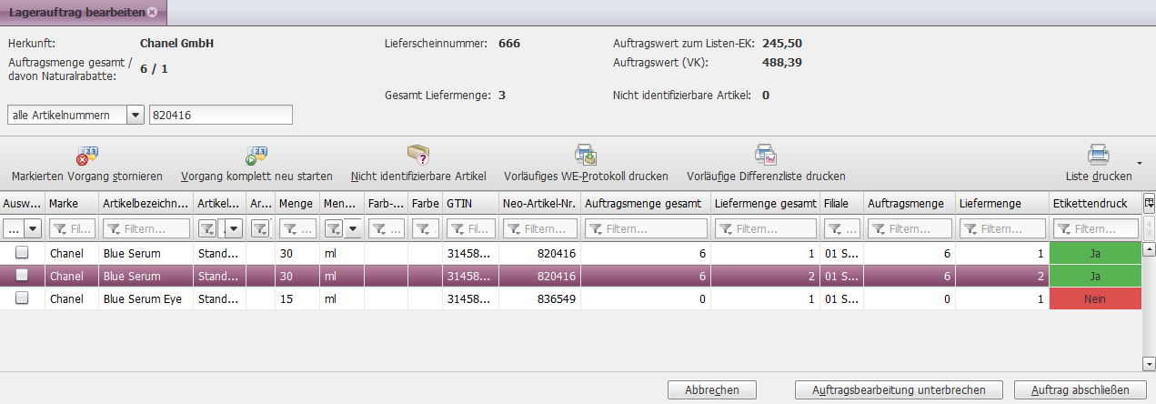Screen dimensions: 1156x404
Task: Sort by the Neo-Artikel-Nr. column header
Action: (x=538, y=203)
